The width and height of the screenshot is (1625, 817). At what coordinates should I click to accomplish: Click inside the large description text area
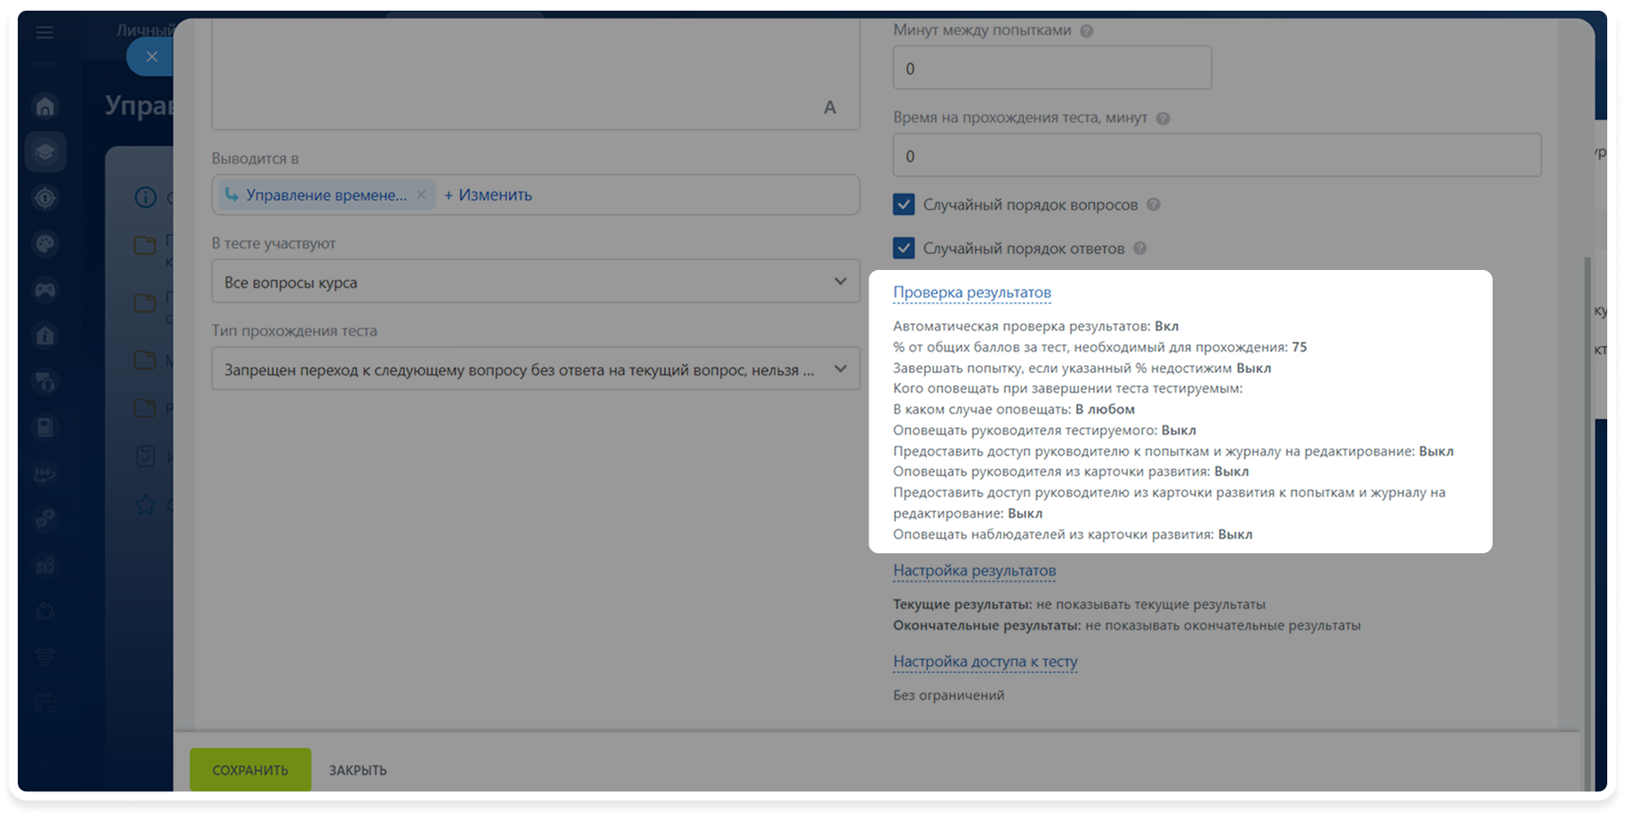pos(535,75)
